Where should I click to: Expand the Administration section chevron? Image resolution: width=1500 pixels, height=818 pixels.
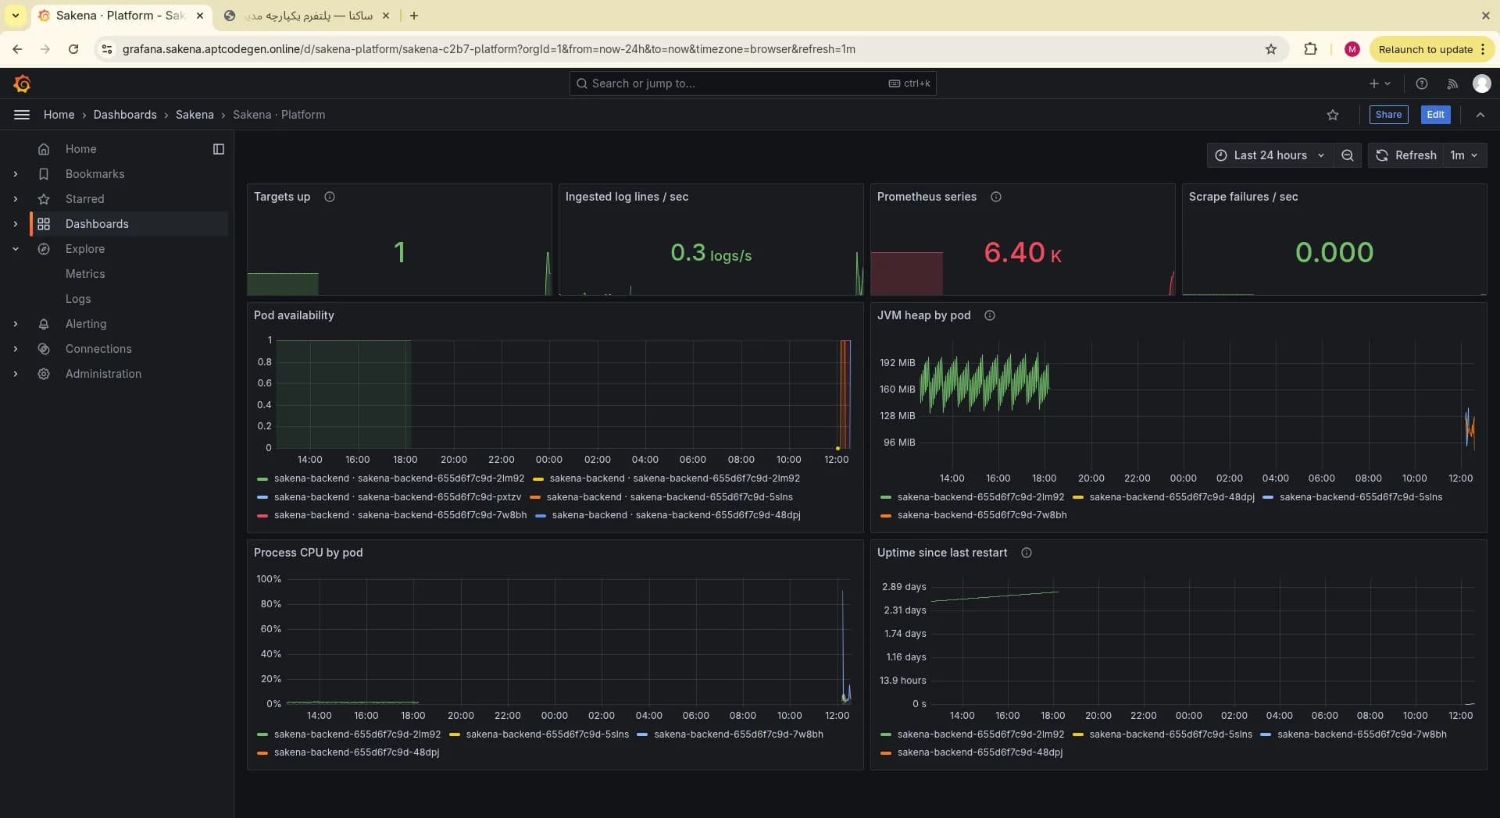tap(16, 374)
